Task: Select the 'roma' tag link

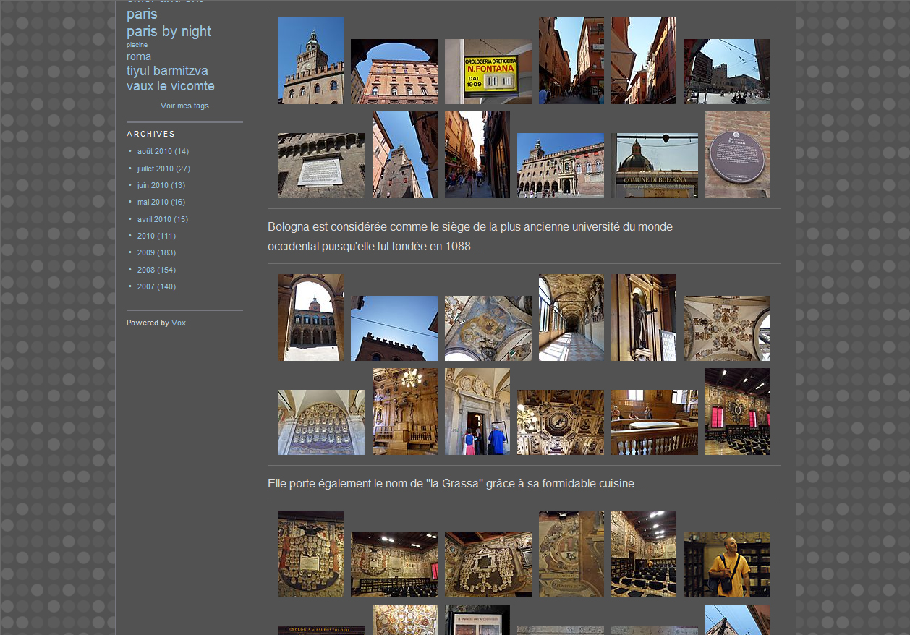Action: tap(139, 56)
